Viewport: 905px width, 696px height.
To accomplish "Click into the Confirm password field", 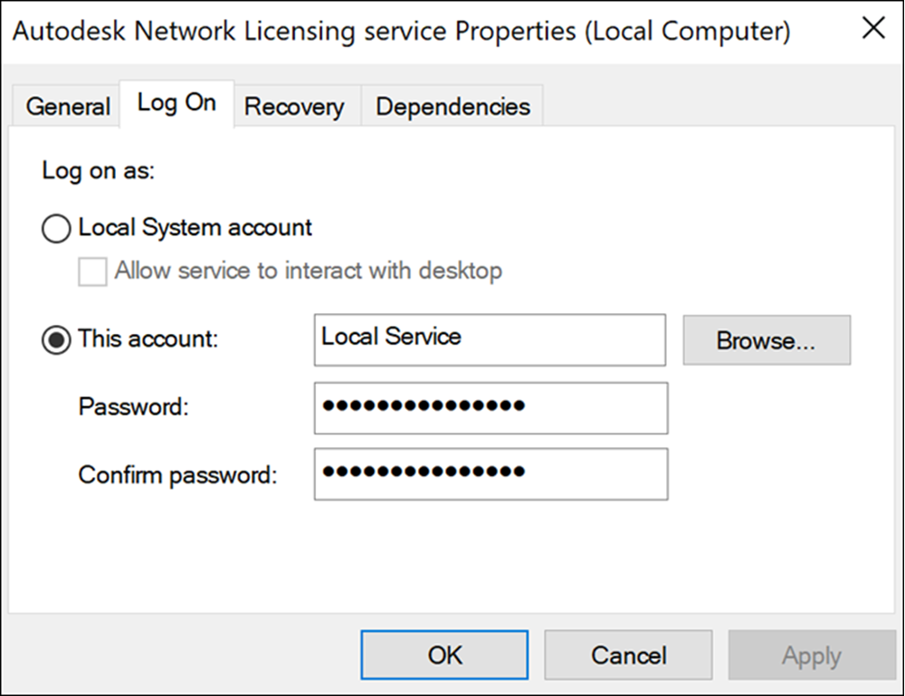I will pyautogui.click(x=491, y=473).
